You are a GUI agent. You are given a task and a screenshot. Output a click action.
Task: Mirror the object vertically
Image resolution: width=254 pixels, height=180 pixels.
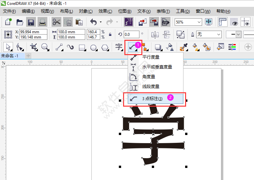[167, 35]
